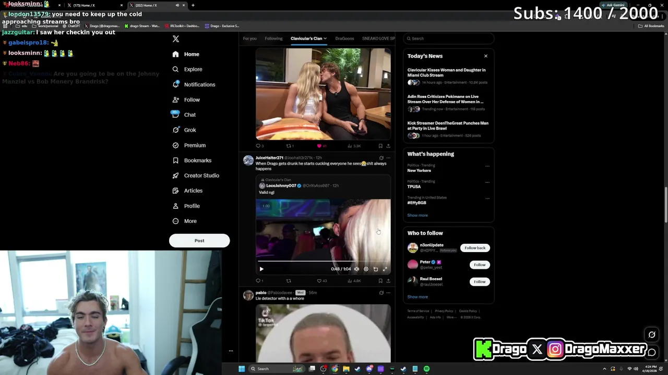Open more options for New Yorkers trend
668x375 pixels.
487,166
